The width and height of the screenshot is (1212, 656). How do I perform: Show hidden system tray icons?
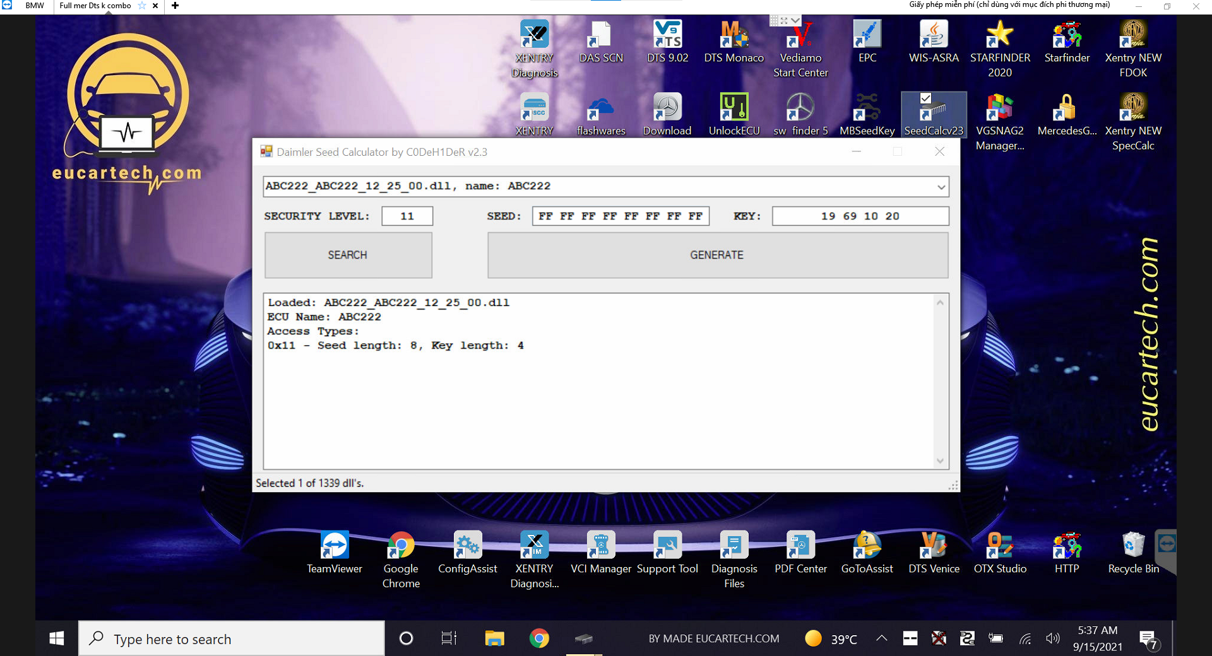[x=881, y=638]
